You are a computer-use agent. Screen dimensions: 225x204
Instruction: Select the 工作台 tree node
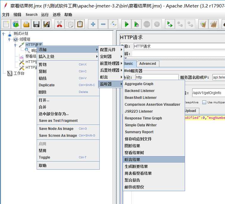tap(19, 73)
